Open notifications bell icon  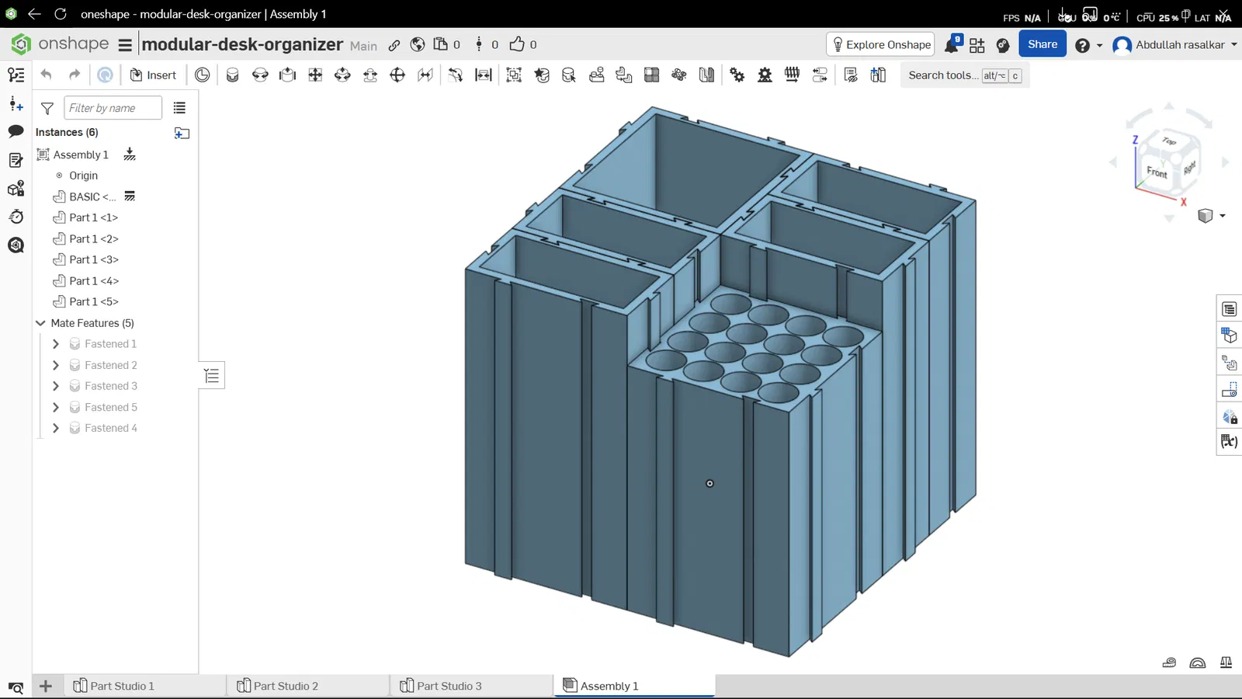(x=952, y=45)
